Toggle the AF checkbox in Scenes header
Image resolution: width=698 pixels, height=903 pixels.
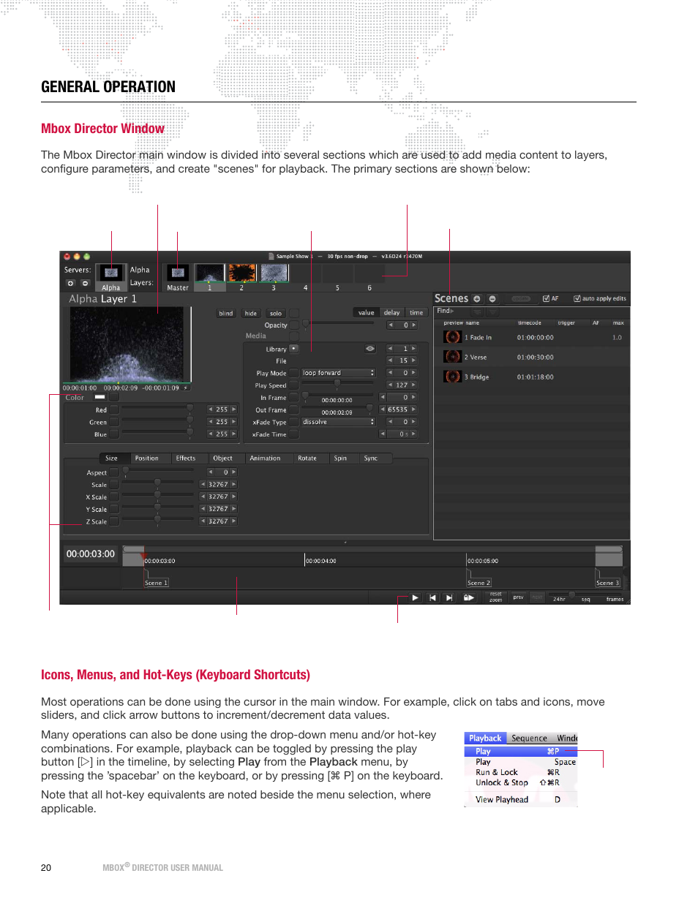click(546, 298)
